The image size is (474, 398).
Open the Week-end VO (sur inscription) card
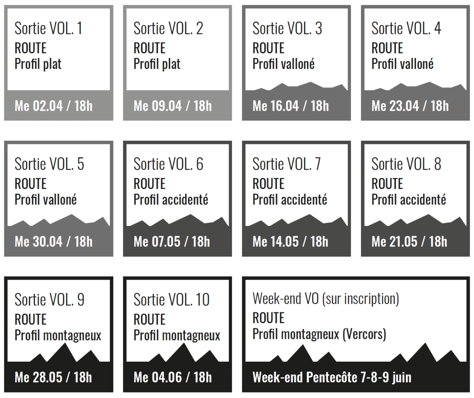click(356, 334)
